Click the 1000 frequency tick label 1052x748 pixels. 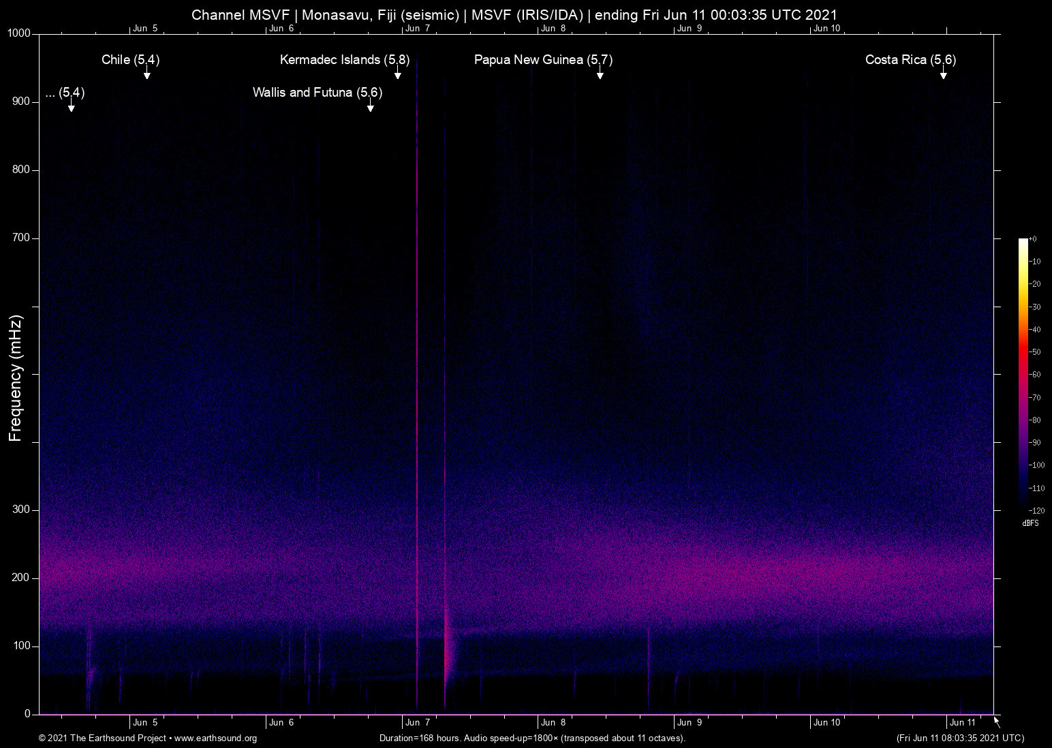point(19,33)
